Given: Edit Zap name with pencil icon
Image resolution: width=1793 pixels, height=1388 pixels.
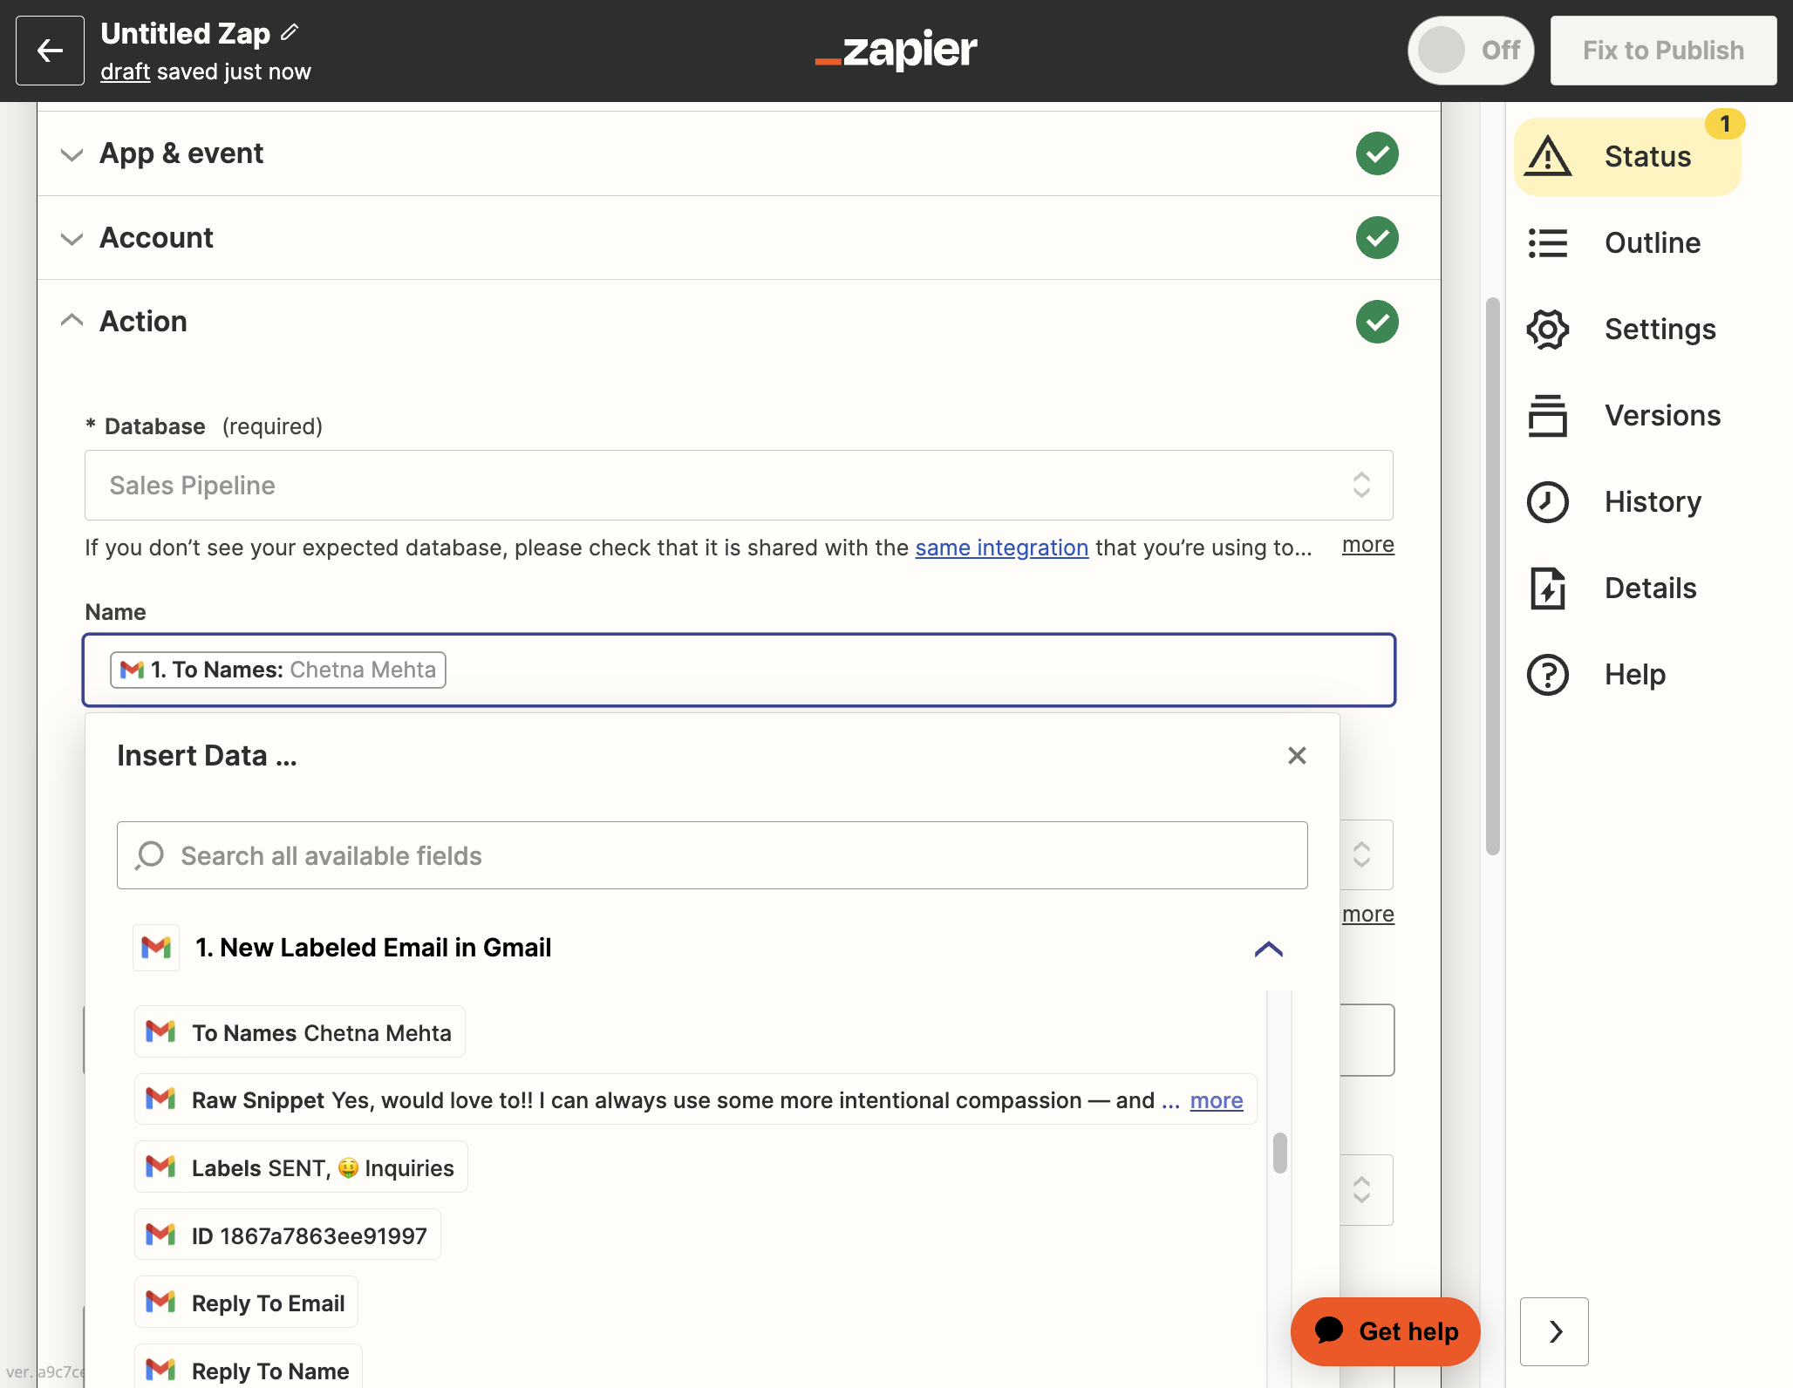Looking at the screenshot, I should pos(290,33).
